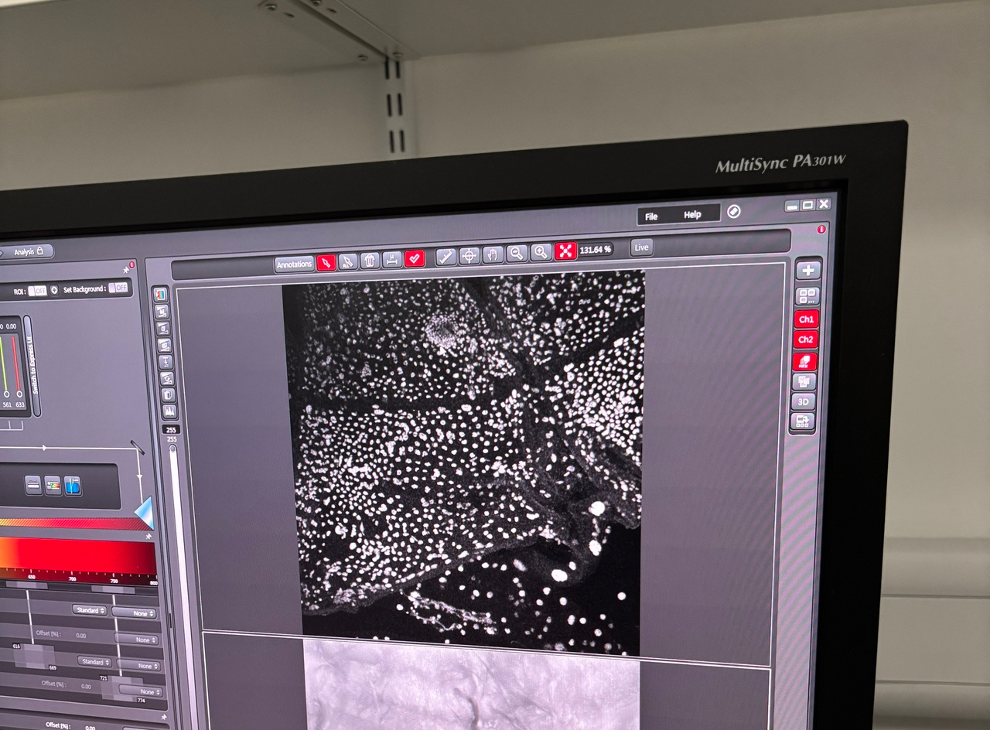The height and width of the screenshot is (730, 990).
Task: Click the zoom out magnifier
Action: click(x=517, y=253)
